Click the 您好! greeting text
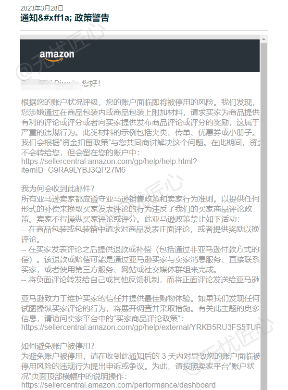 91,83
